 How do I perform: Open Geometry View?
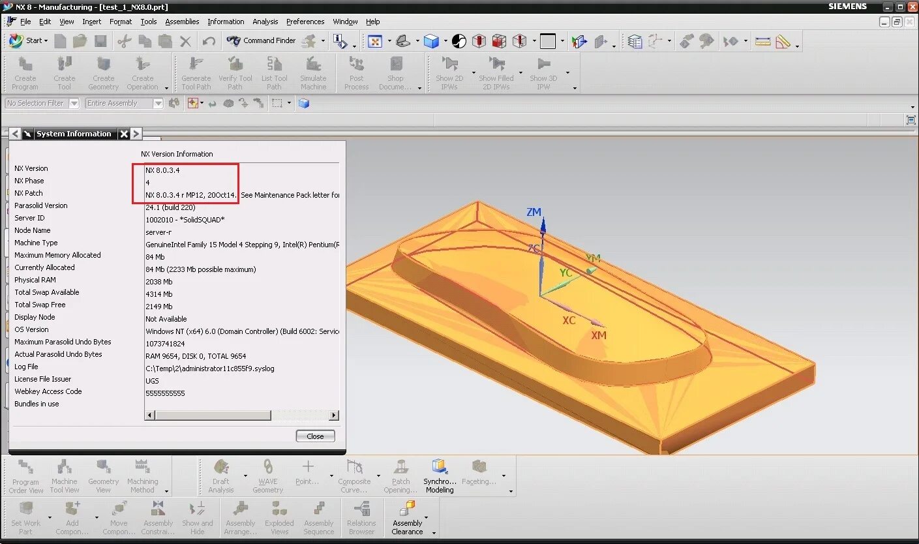103,476
